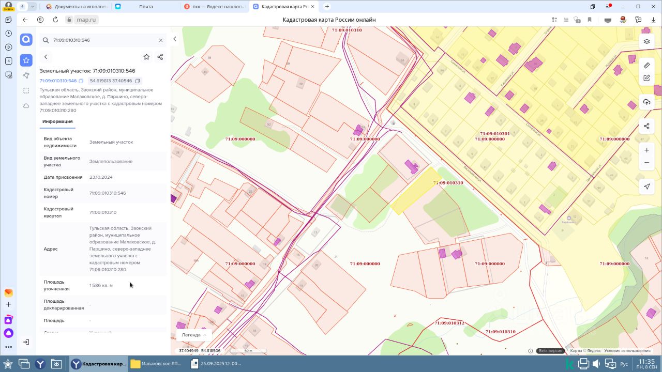Locate my position with arrow icon
Image resolution: width=662 pixels, height=372 pixels.
(x=646, y=187)
